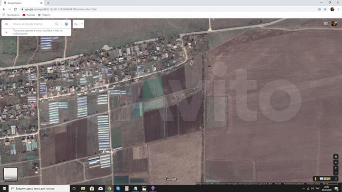Expand the traffic and nearby places panel
Image resolution: width=342 pixels, height=192 pixels.
pos(6,32)
